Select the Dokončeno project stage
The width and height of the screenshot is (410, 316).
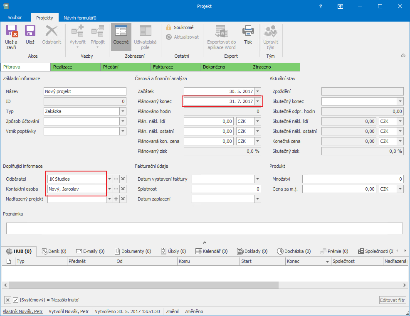[225, 67]
